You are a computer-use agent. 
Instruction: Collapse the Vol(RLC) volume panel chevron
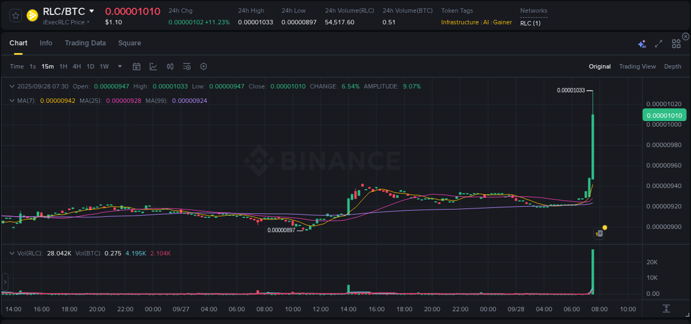coord(12,253)
